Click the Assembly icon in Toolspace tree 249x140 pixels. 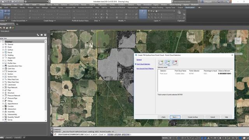[x=6, y=112]
